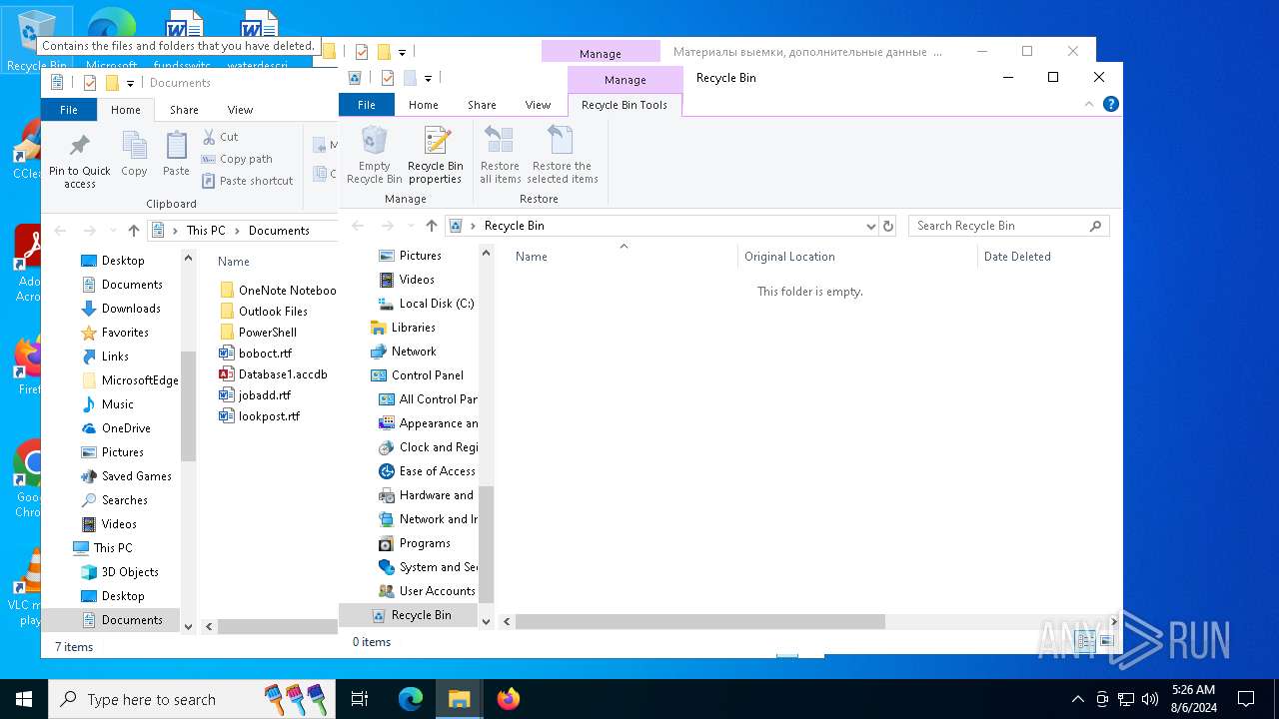This screenshot has width=1279, height=719.
Task: Open Microsoft Edge from taskbar
Action: 411,699
